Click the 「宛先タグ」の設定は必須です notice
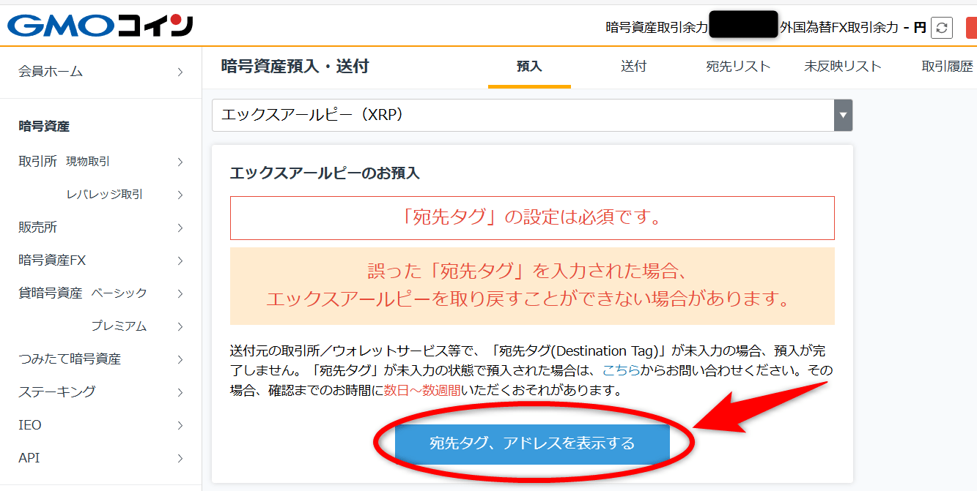 532,218
